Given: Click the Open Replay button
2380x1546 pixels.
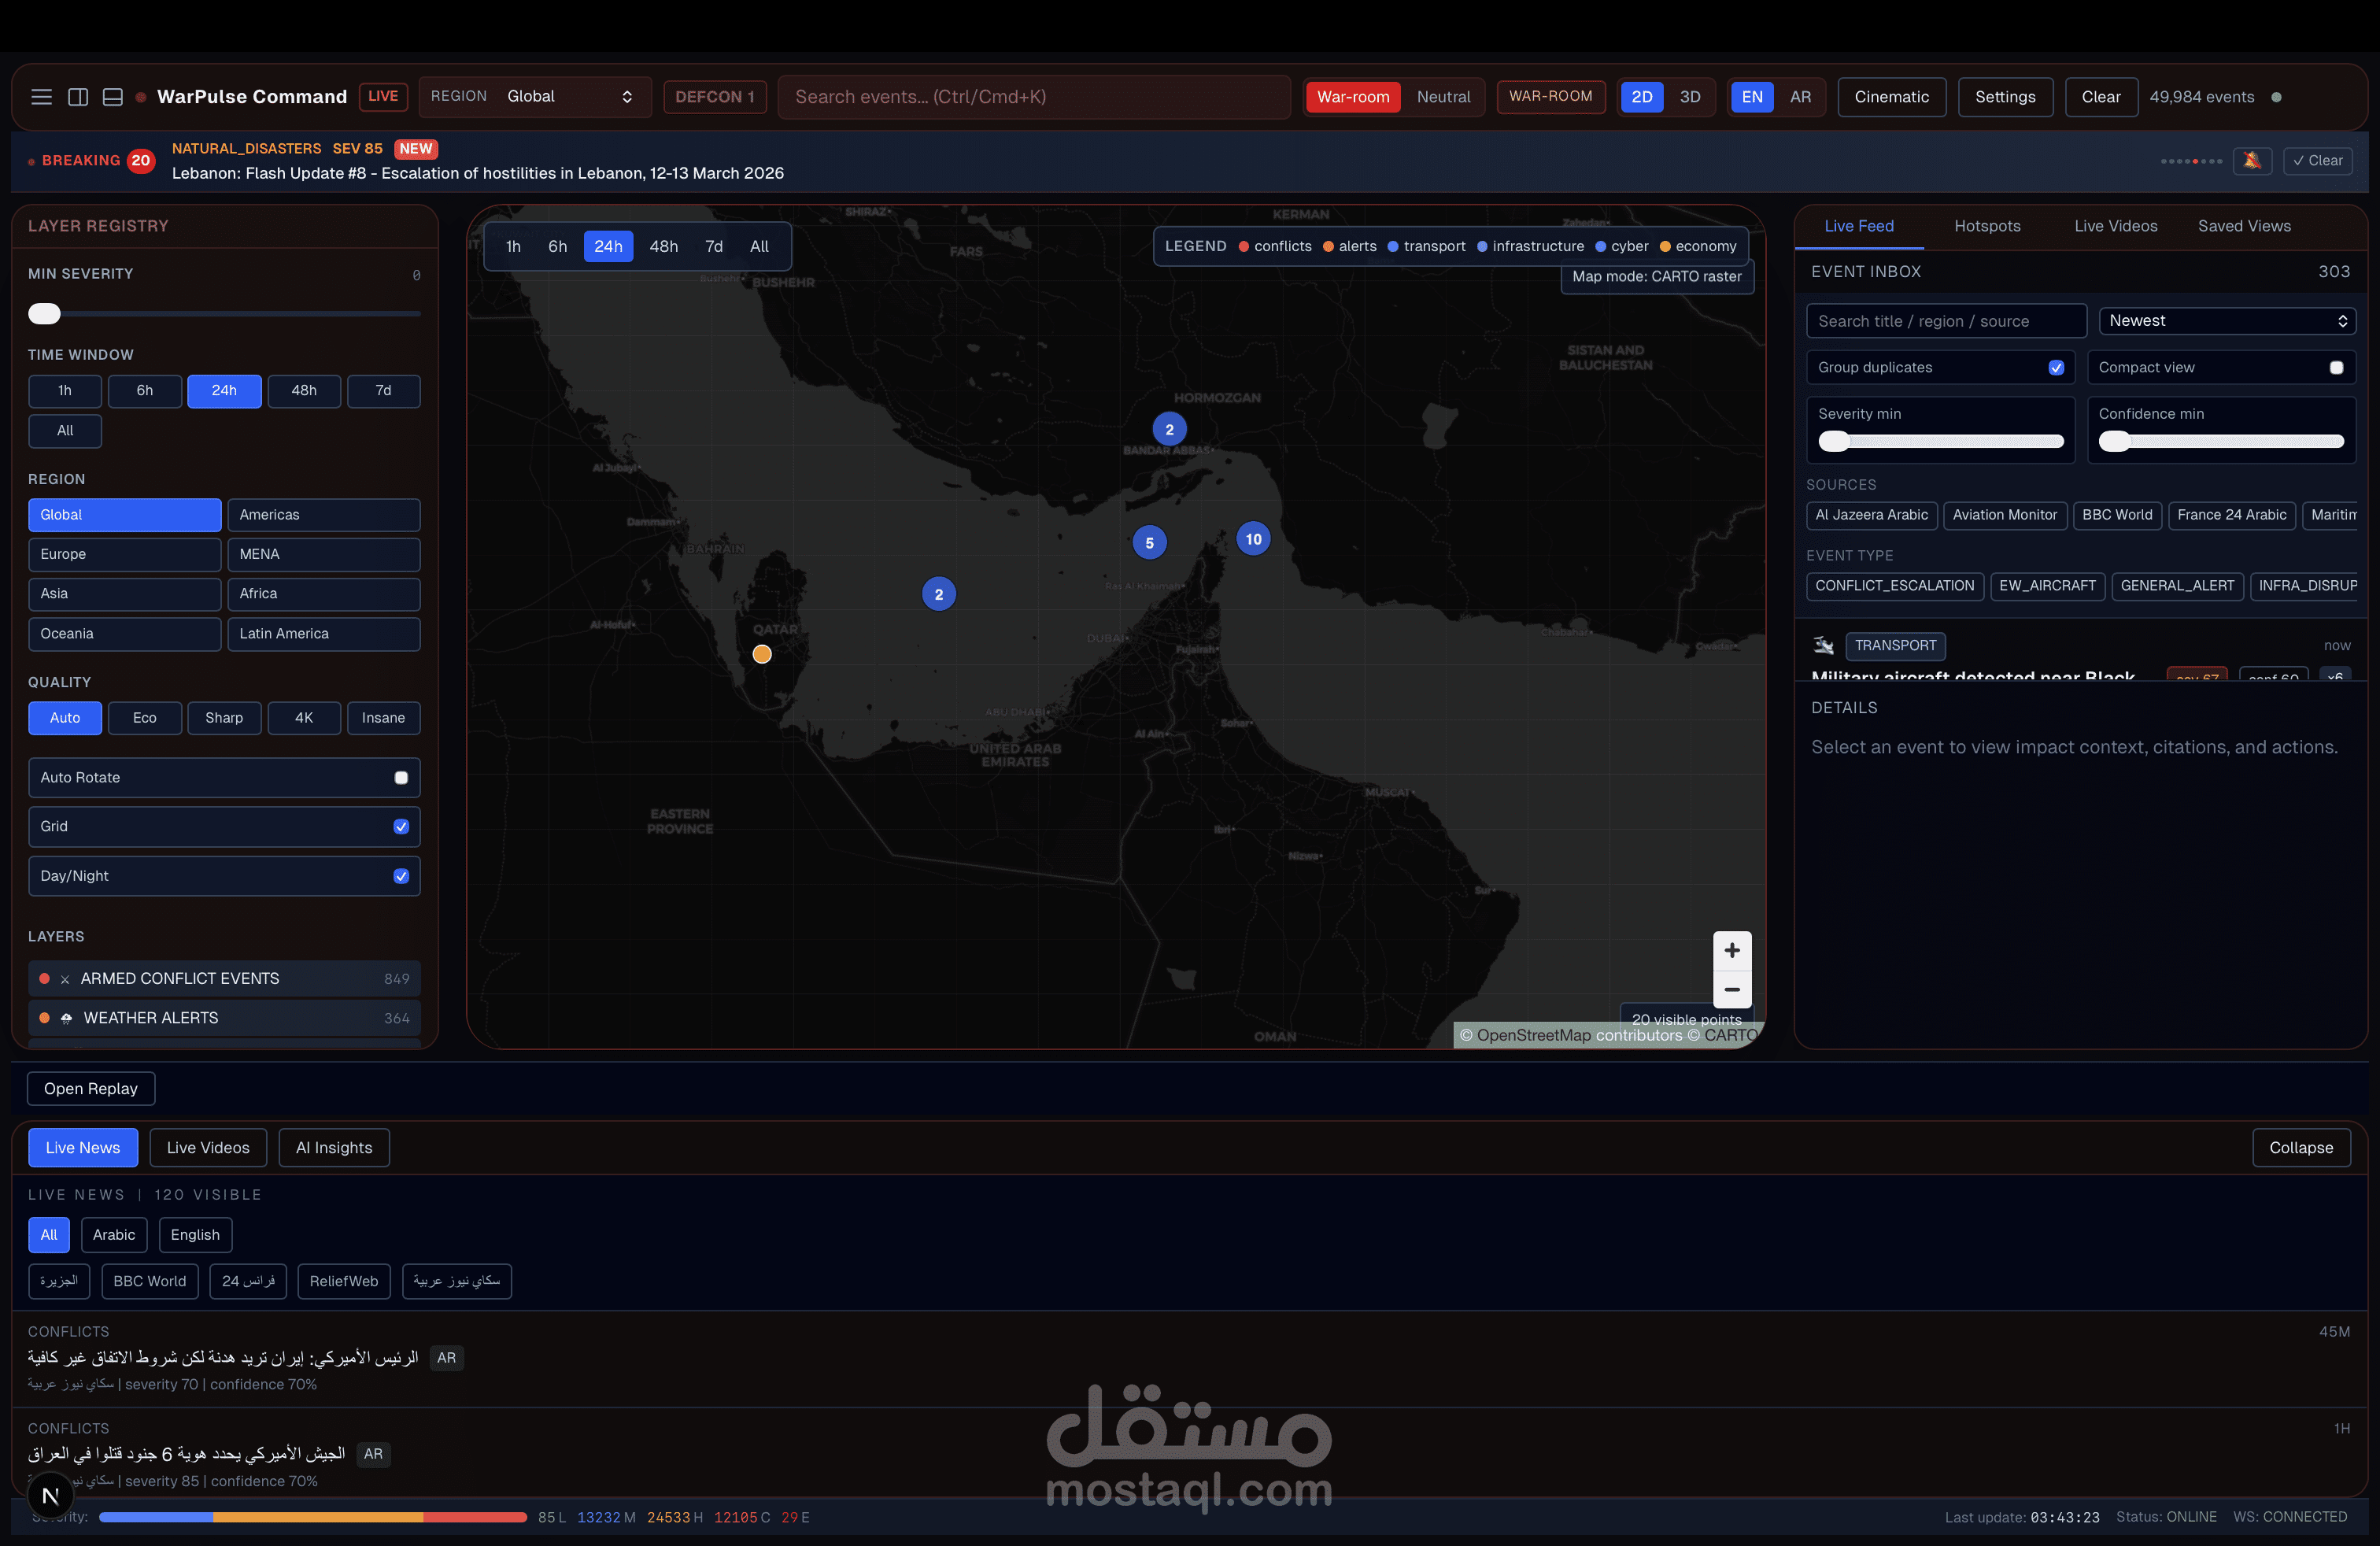Looking at the screenshot, I should click(91, 1089).
